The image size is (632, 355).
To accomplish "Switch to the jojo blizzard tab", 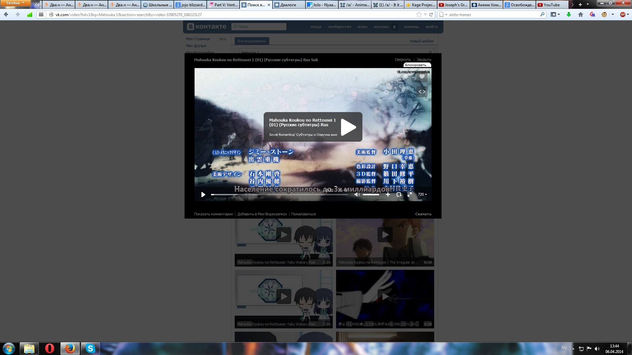I will click(x=190, y=5).
